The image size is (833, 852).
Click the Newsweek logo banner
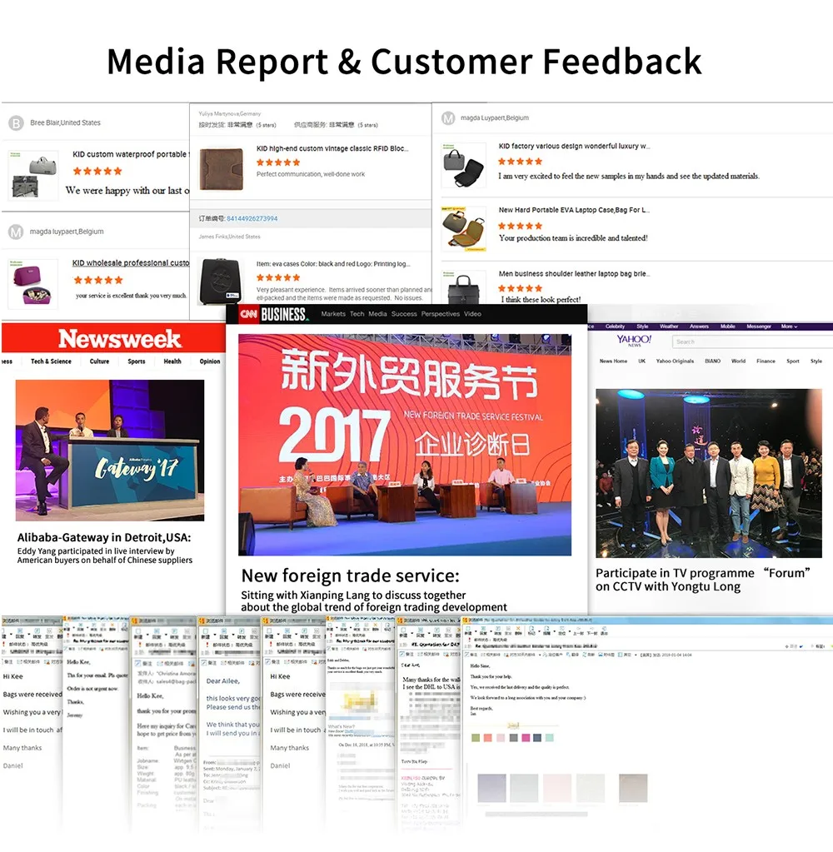pyautogui.click(x=119, y=338)
